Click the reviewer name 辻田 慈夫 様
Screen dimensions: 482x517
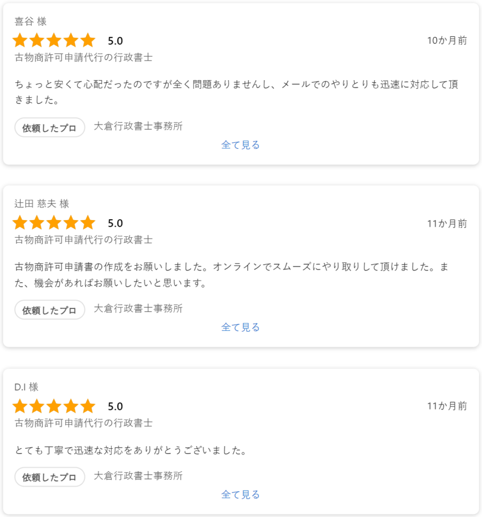tap(42, 204)
